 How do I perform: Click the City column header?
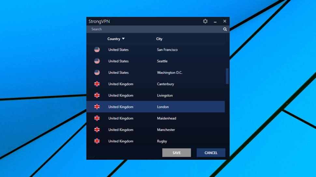[159, 39]
